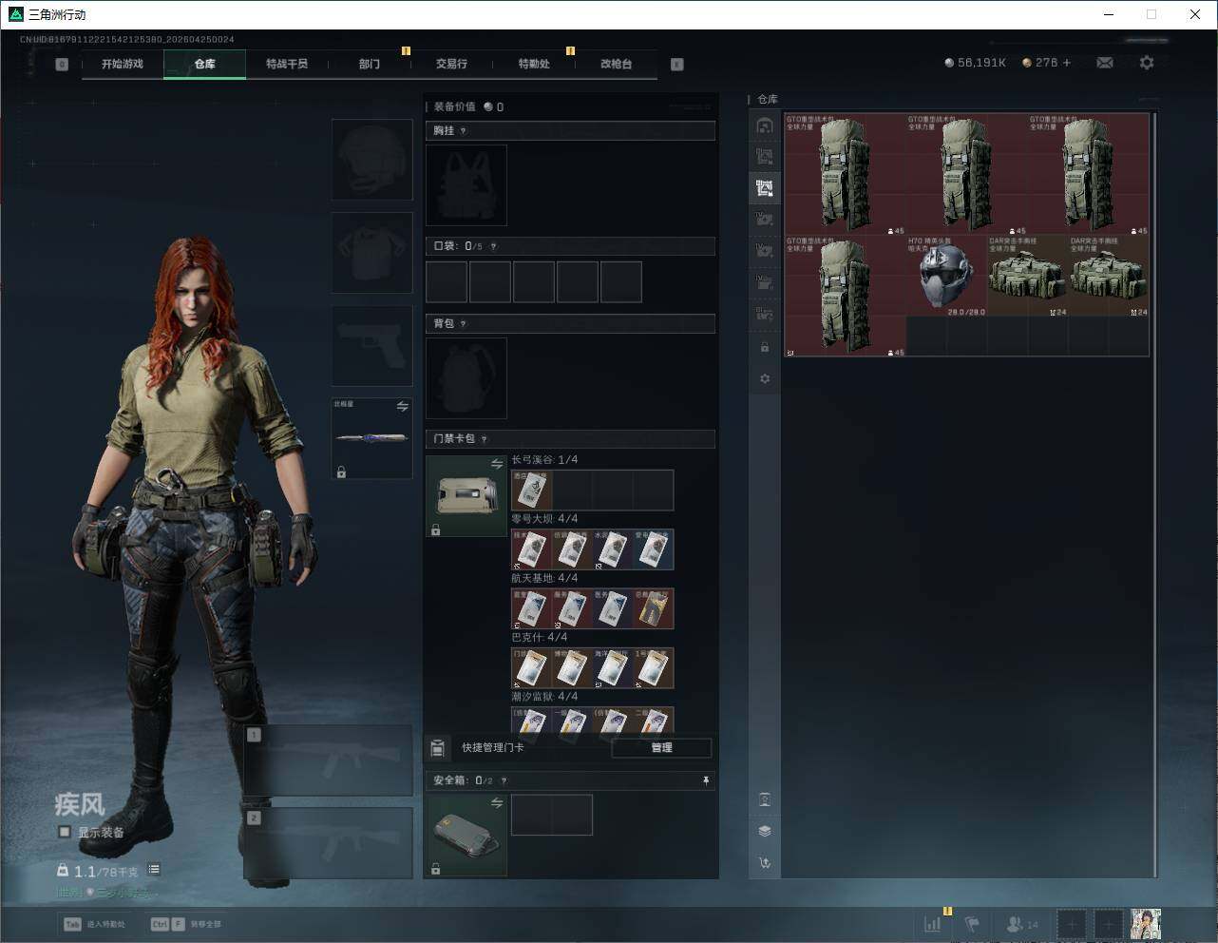Click the empty primary weapon slot 1
Screen dimensions: 1218x943
click(329, 760)
